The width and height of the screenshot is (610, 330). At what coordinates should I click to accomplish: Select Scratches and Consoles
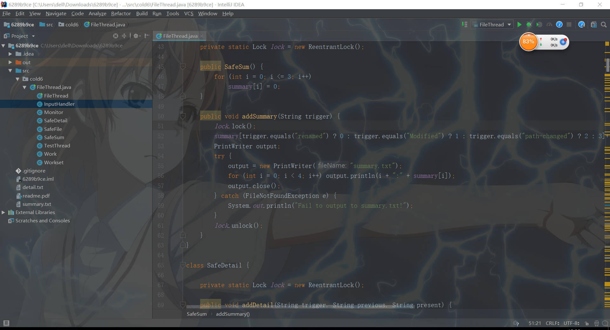point(43,220)
